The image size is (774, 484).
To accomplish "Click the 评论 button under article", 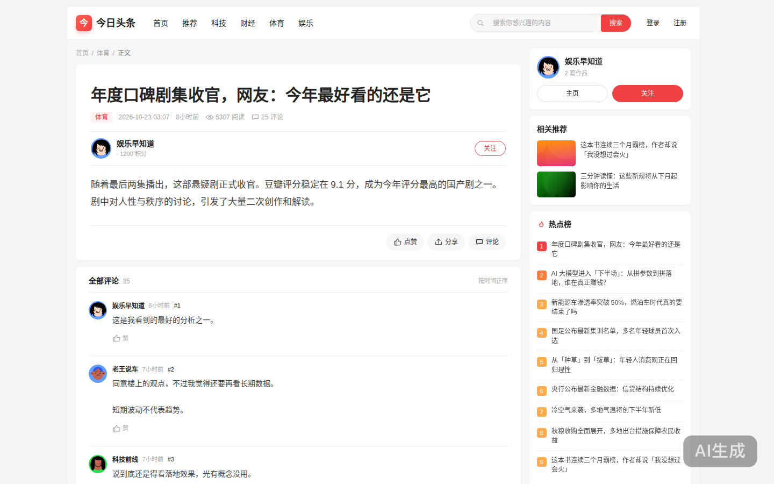I will [x=487, y=242].
